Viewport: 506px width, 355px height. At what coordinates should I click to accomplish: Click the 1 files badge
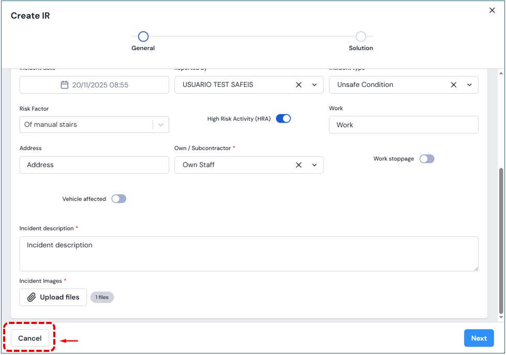[x=102, y=297]
